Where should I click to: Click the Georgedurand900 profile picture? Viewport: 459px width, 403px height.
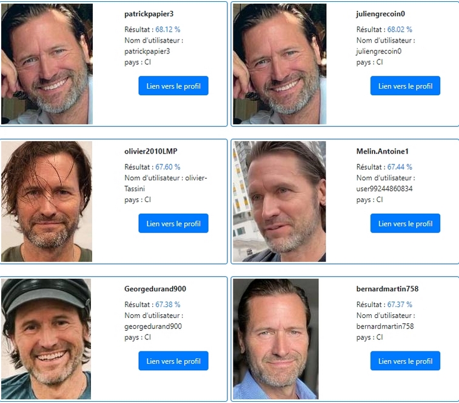[x=46, y=339]
